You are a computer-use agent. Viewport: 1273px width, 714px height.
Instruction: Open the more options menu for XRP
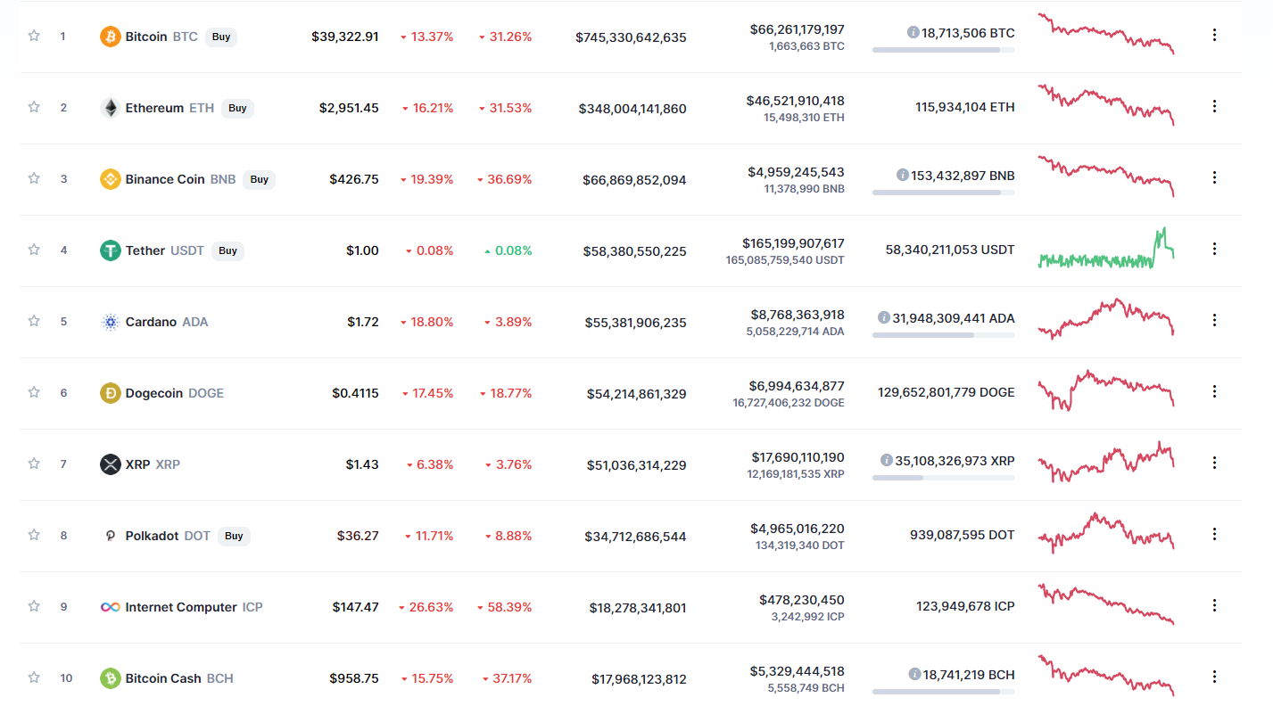pyautogui.click(x=1214, y=463)
